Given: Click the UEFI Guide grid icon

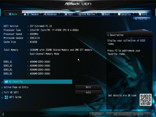Looking at the screenshot, I should pos(6,97).
